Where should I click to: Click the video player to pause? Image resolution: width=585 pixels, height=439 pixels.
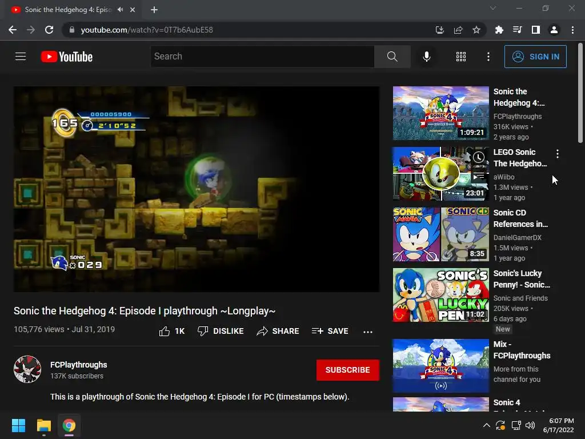pyautogui.click(x=197, y=189)
